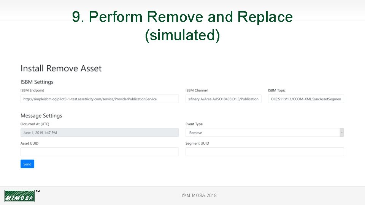365x205 pixels.
Task: Click the ISBM Topic label
Action: point(276,90)
